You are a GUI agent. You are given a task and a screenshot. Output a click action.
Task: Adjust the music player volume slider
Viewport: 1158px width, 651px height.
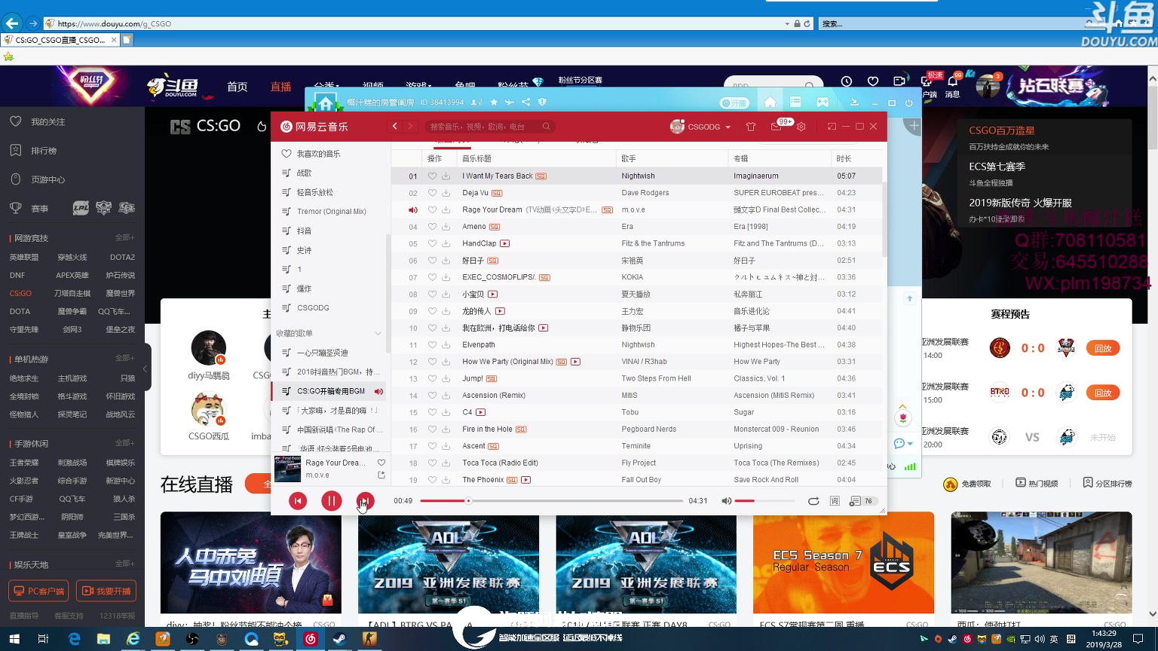click(x=764, y=501)
